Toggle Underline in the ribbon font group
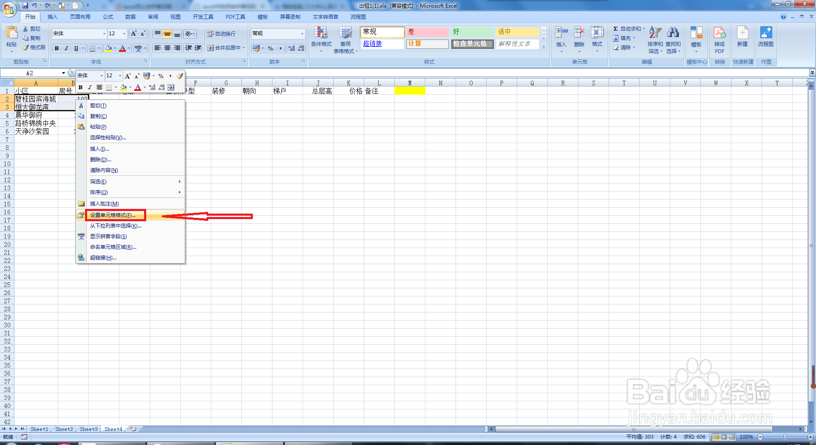This screenshot has width=816, height=445. click(76, 48)
